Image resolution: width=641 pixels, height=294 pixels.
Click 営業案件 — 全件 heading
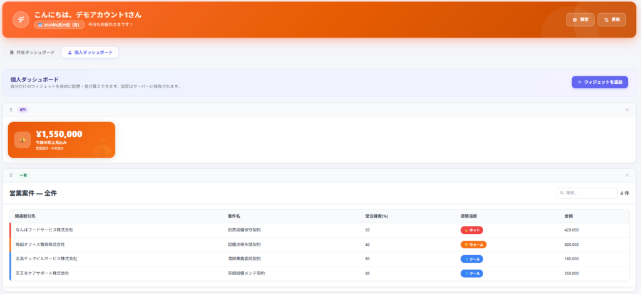click(33, 193)
